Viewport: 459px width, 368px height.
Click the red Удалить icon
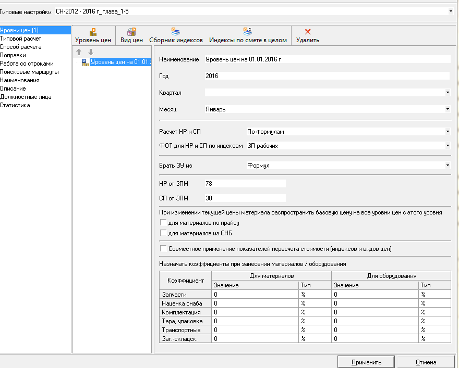pos(308,32)
